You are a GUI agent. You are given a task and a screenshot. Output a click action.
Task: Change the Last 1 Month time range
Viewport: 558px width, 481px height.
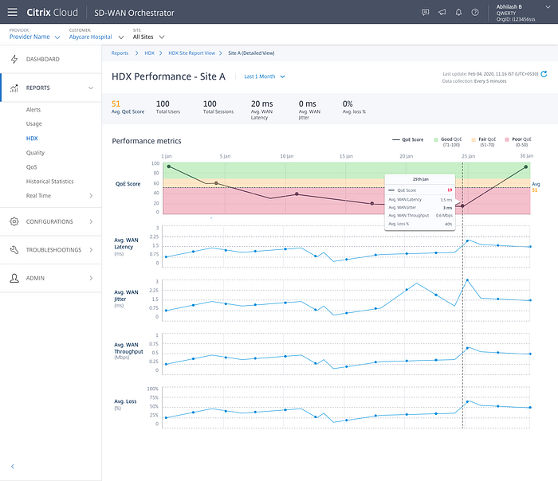click(x=265, y=76)
